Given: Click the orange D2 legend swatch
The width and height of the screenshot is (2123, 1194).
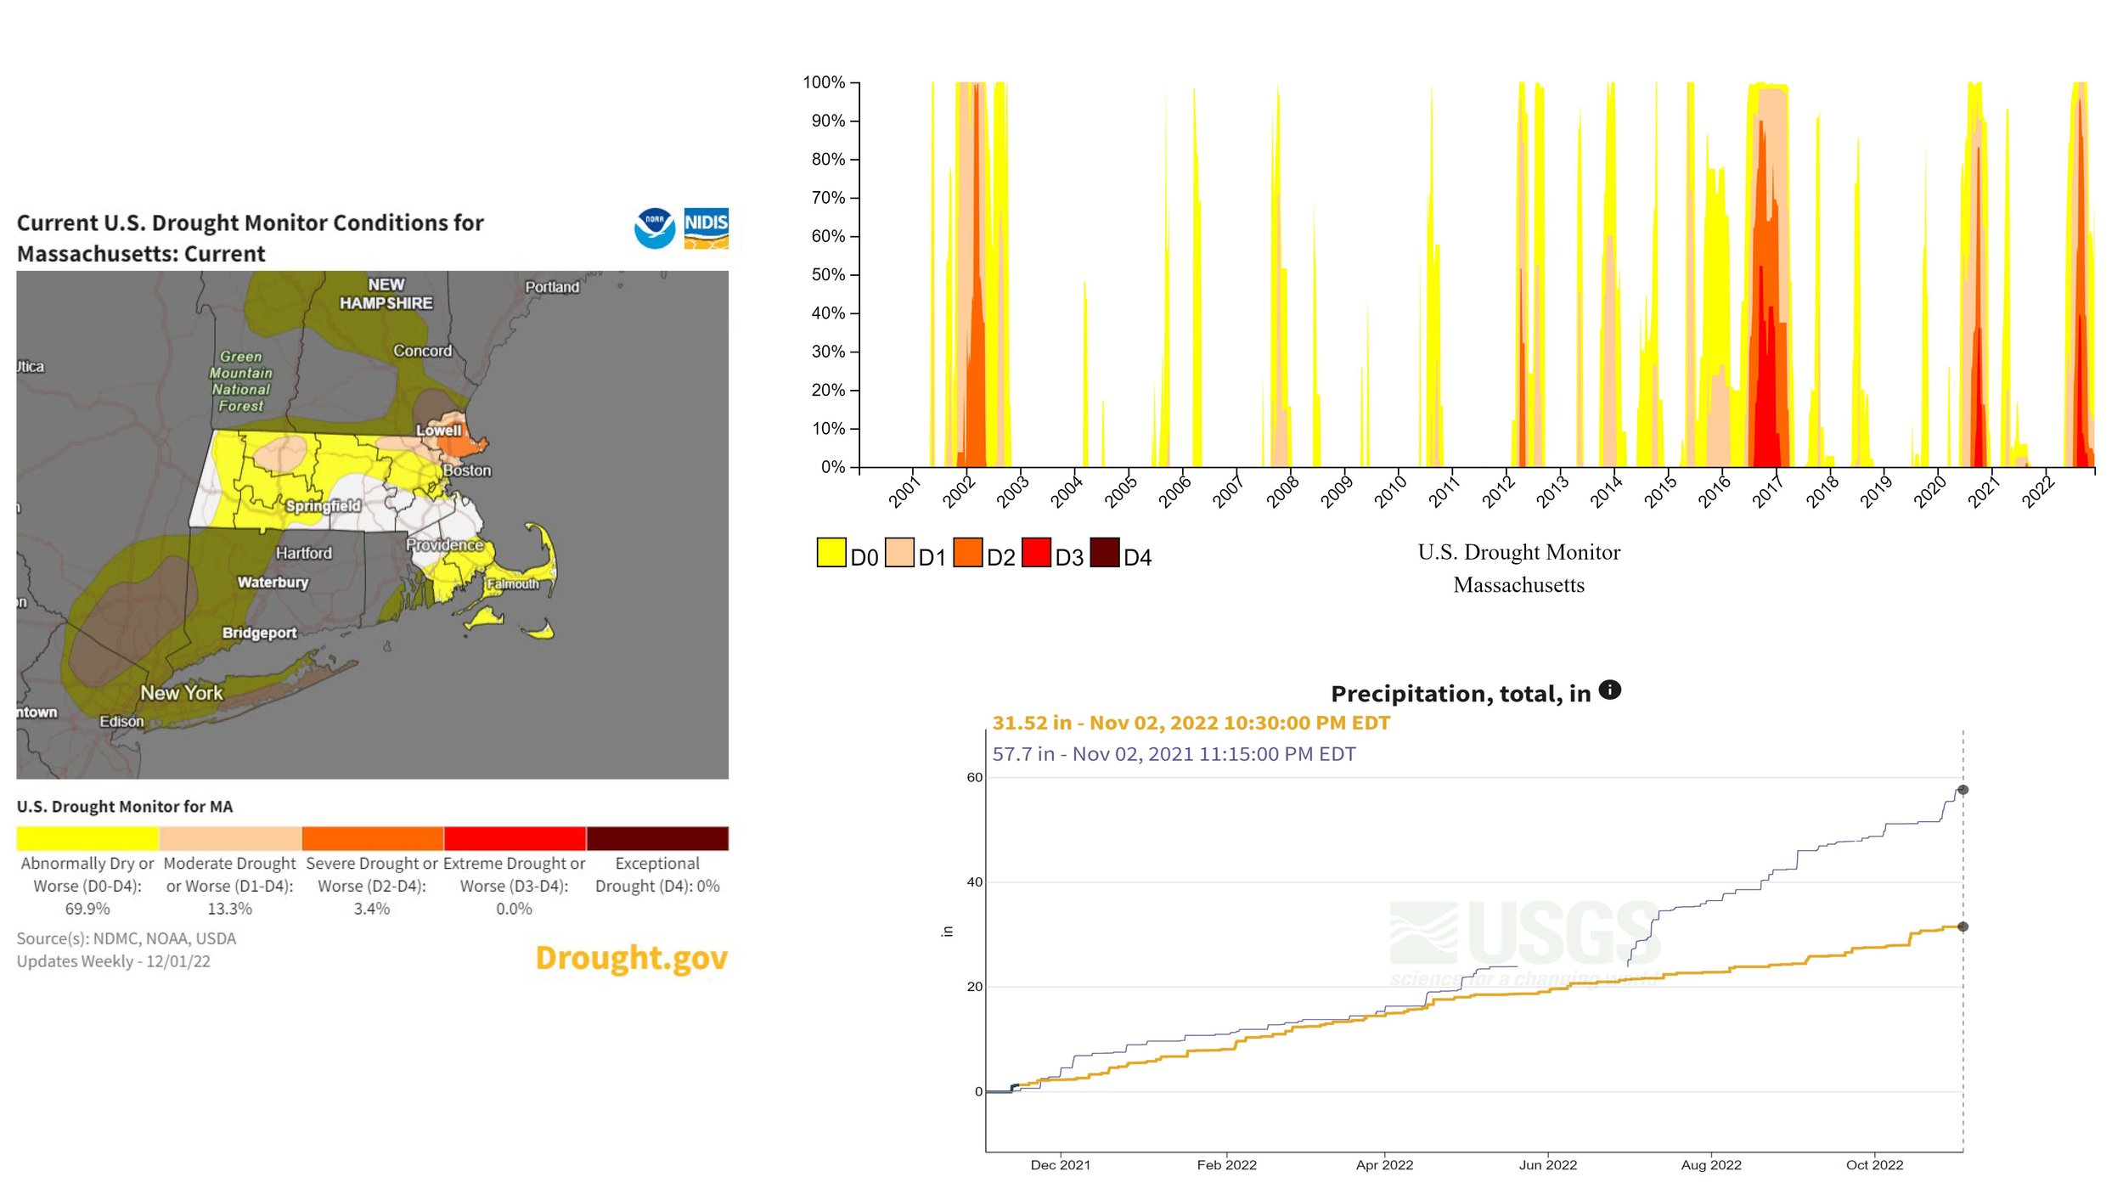Looking at the screenshot, I should point(967,552).
